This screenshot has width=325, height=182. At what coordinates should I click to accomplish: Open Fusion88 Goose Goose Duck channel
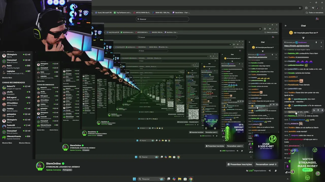coord(16,126)
